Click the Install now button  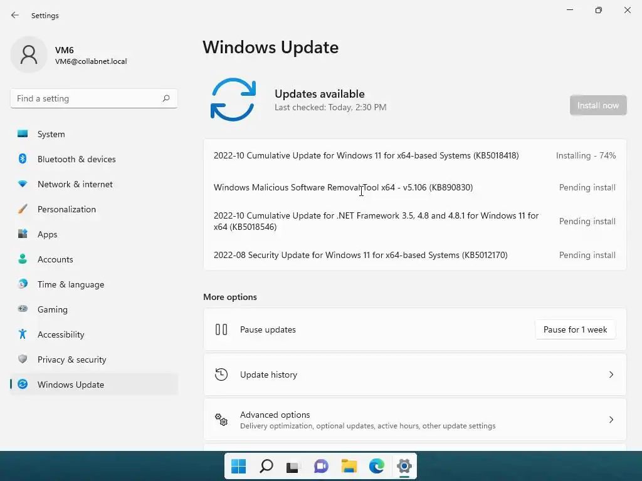[x=597, y=105]
